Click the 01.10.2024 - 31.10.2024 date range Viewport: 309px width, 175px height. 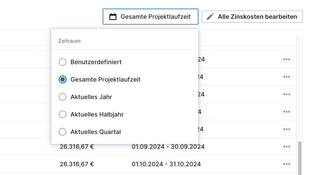(x=166, y=164)
